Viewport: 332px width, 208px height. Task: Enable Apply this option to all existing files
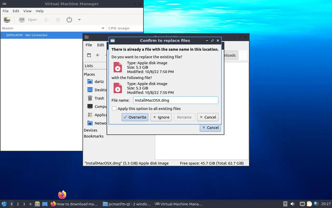click(114, 108)
